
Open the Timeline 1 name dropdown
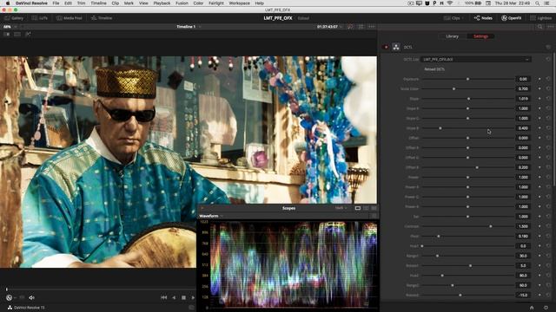click(x=189, y=27)
